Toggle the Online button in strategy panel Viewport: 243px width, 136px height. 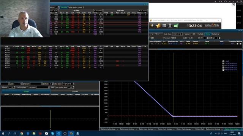[208, 34]
